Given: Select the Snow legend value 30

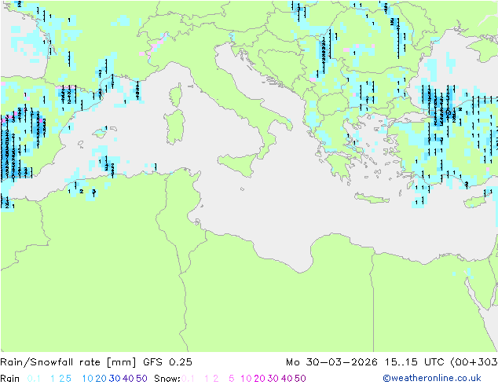Looking at the screenshot, I should 273,379.
